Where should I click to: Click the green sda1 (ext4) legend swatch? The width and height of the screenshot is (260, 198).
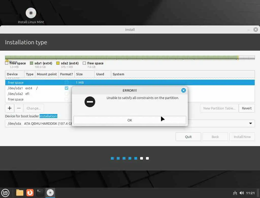coord(31,63)
